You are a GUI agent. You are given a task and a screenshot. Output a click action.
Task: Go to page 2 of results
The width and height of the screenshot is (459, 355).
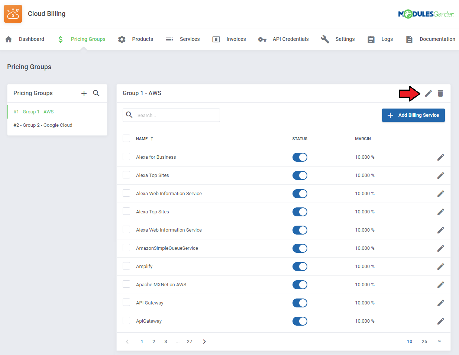tap(154, 342)
